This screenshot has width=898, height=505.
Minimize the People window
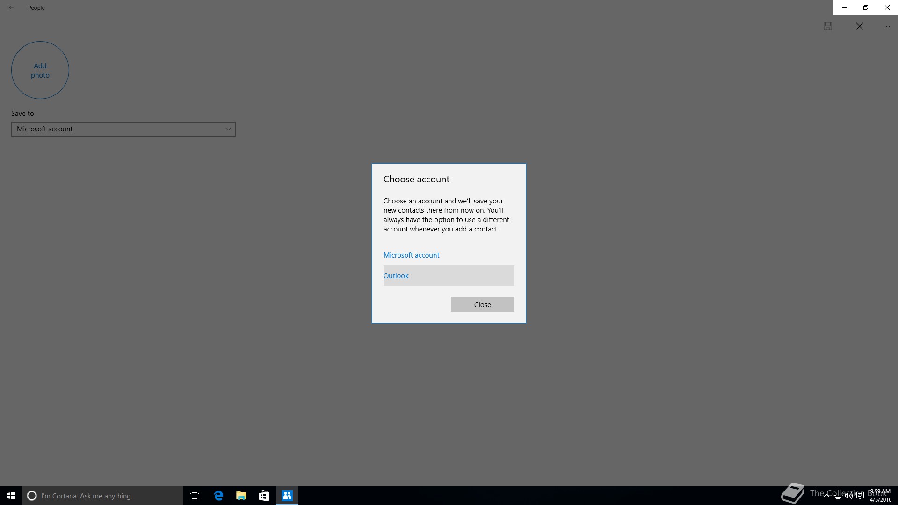pyautogui.click(x=844, y=7)
